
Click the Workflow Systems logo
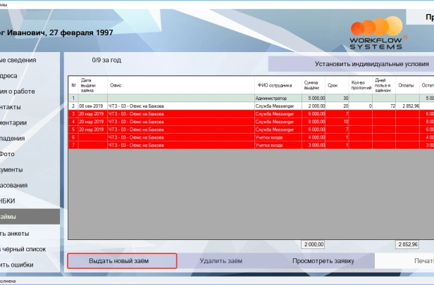point(378,33)
